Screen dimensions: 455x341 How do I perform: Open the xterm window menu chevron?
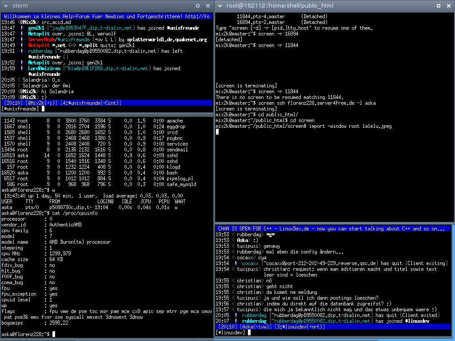tap(6, 6)
